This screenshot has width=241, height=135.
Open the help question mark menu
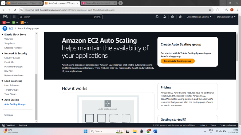(x=172, y=17)
